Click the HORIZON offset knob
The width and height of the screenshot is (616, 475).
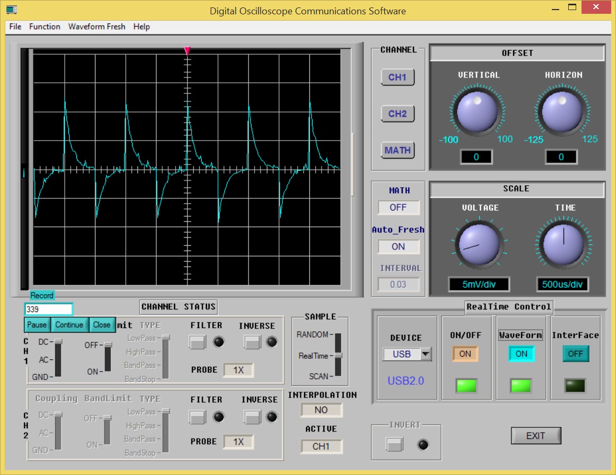pos(562,111)
